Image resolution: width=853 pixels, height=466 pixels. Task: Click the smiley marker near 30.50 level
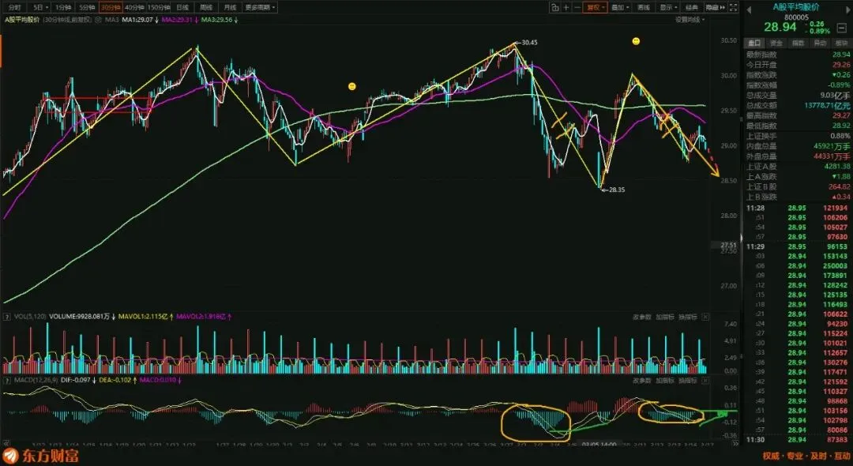point(636,41)
